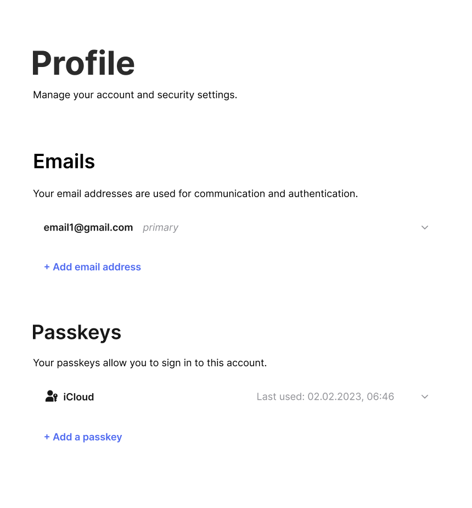The width and height of the screenshot is (472, 508).
Task: Click the Profile page heading
Action: [83, 63]
